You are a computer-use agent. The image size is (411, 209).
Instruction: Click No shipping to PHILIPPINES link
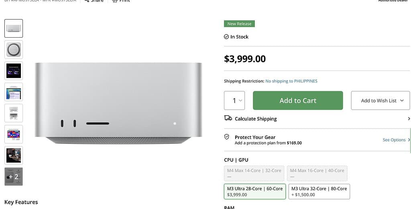click(291, 81)
